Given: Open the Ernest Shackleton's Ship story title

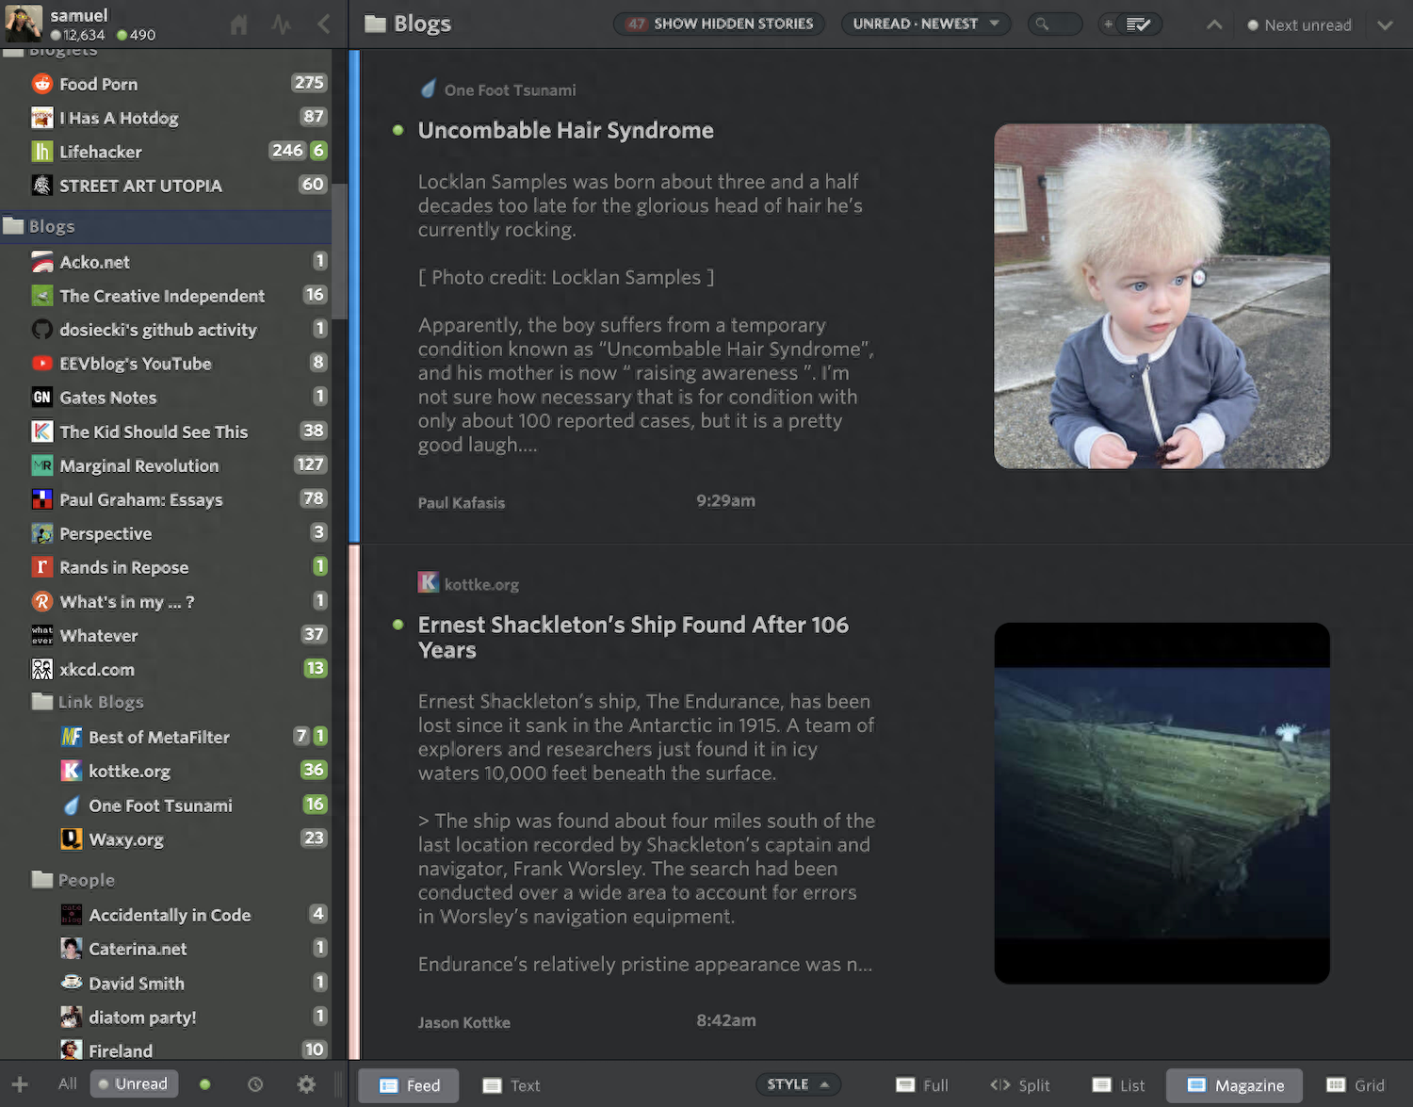Looking at the screenshot, I should 633,637.
